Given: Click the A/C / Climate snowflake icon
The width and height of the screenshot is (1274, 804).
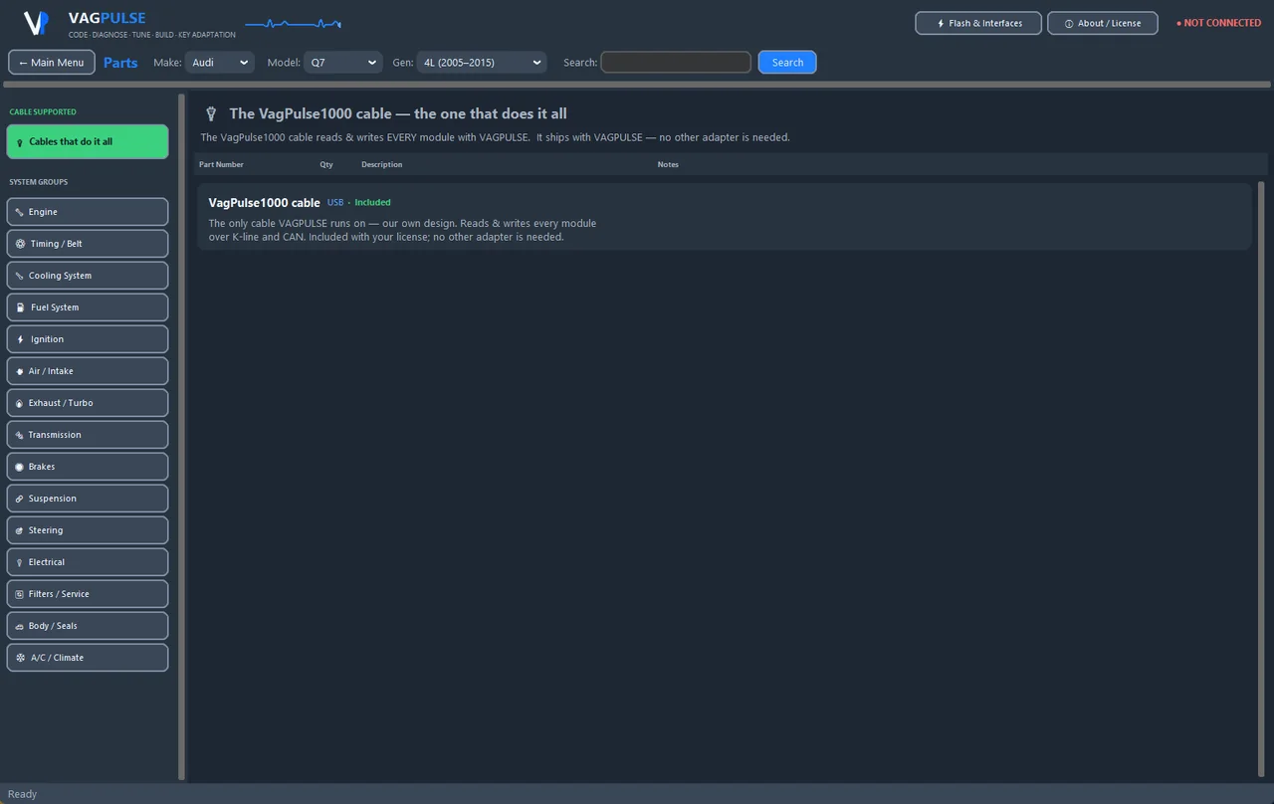Looking at the screenshot, I should pos(20,658).
